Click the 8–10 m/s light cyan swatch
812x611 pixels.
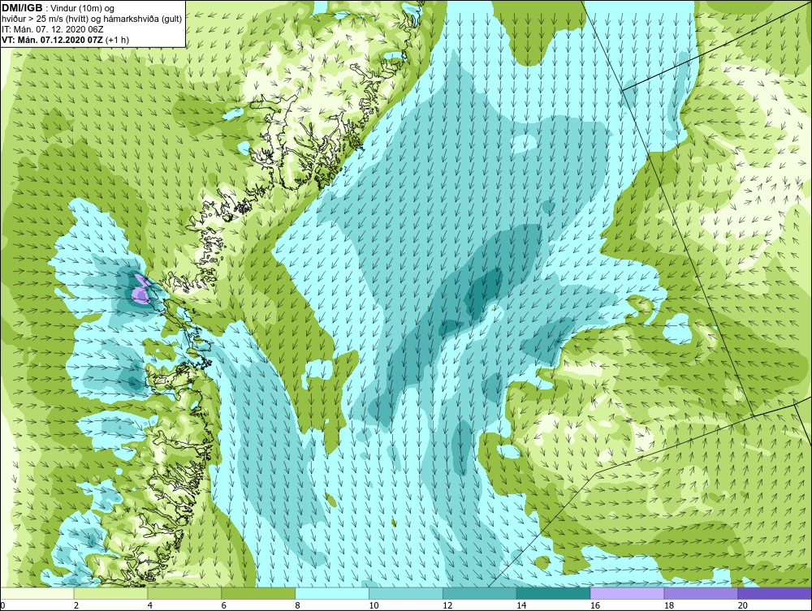click(x=332, y=593)
